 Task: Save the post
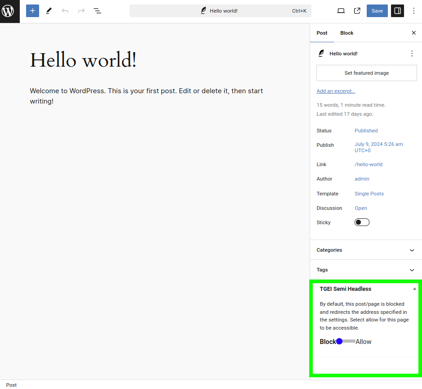pyautogui.click(x=377, y=11)
